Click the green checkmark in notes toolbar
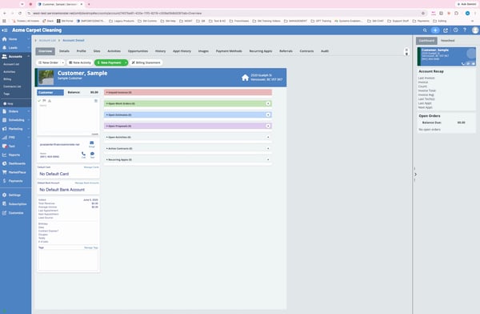Viewport: 480px width, 314px height. click(39, 101)
